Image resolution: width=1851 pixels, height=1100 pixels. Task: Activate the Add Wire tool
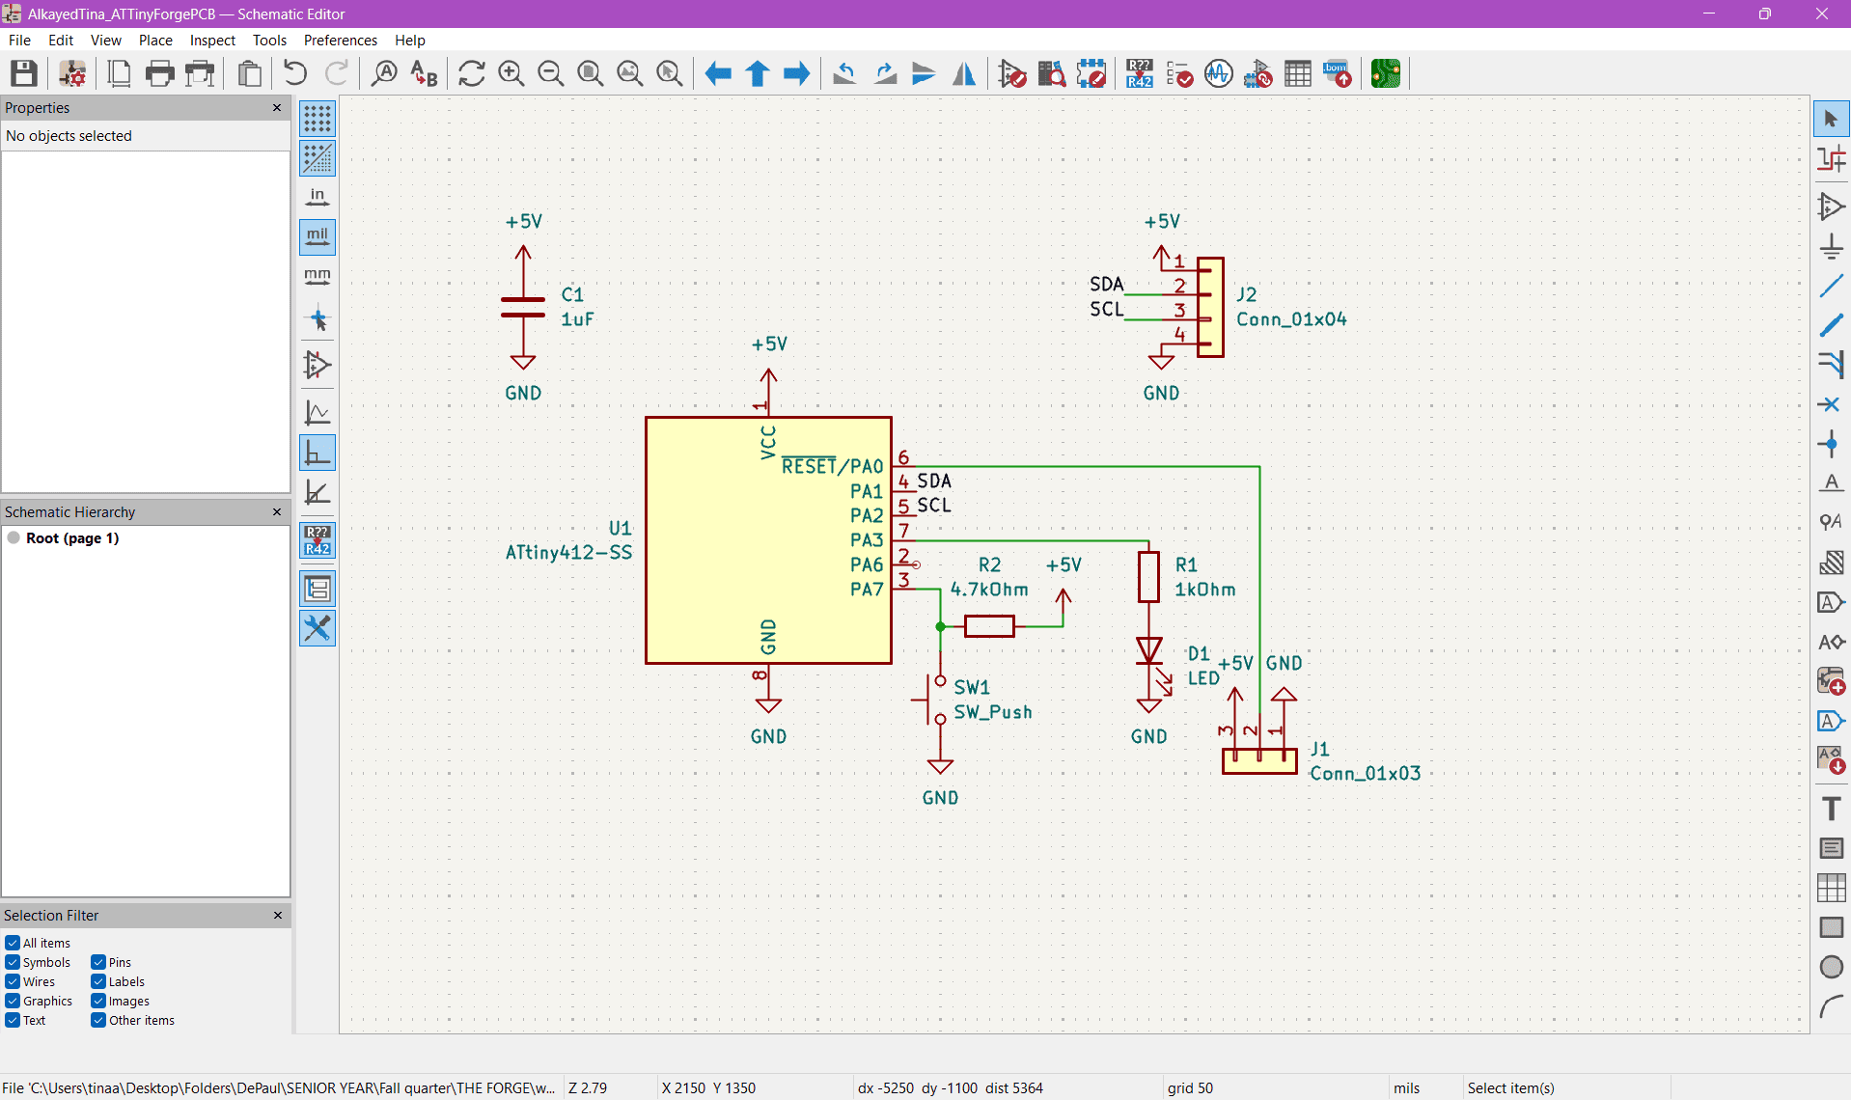[1831, 286]
